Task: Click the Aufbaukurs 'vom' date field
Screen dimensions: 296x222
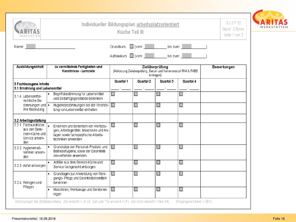Action: point(155,56)
